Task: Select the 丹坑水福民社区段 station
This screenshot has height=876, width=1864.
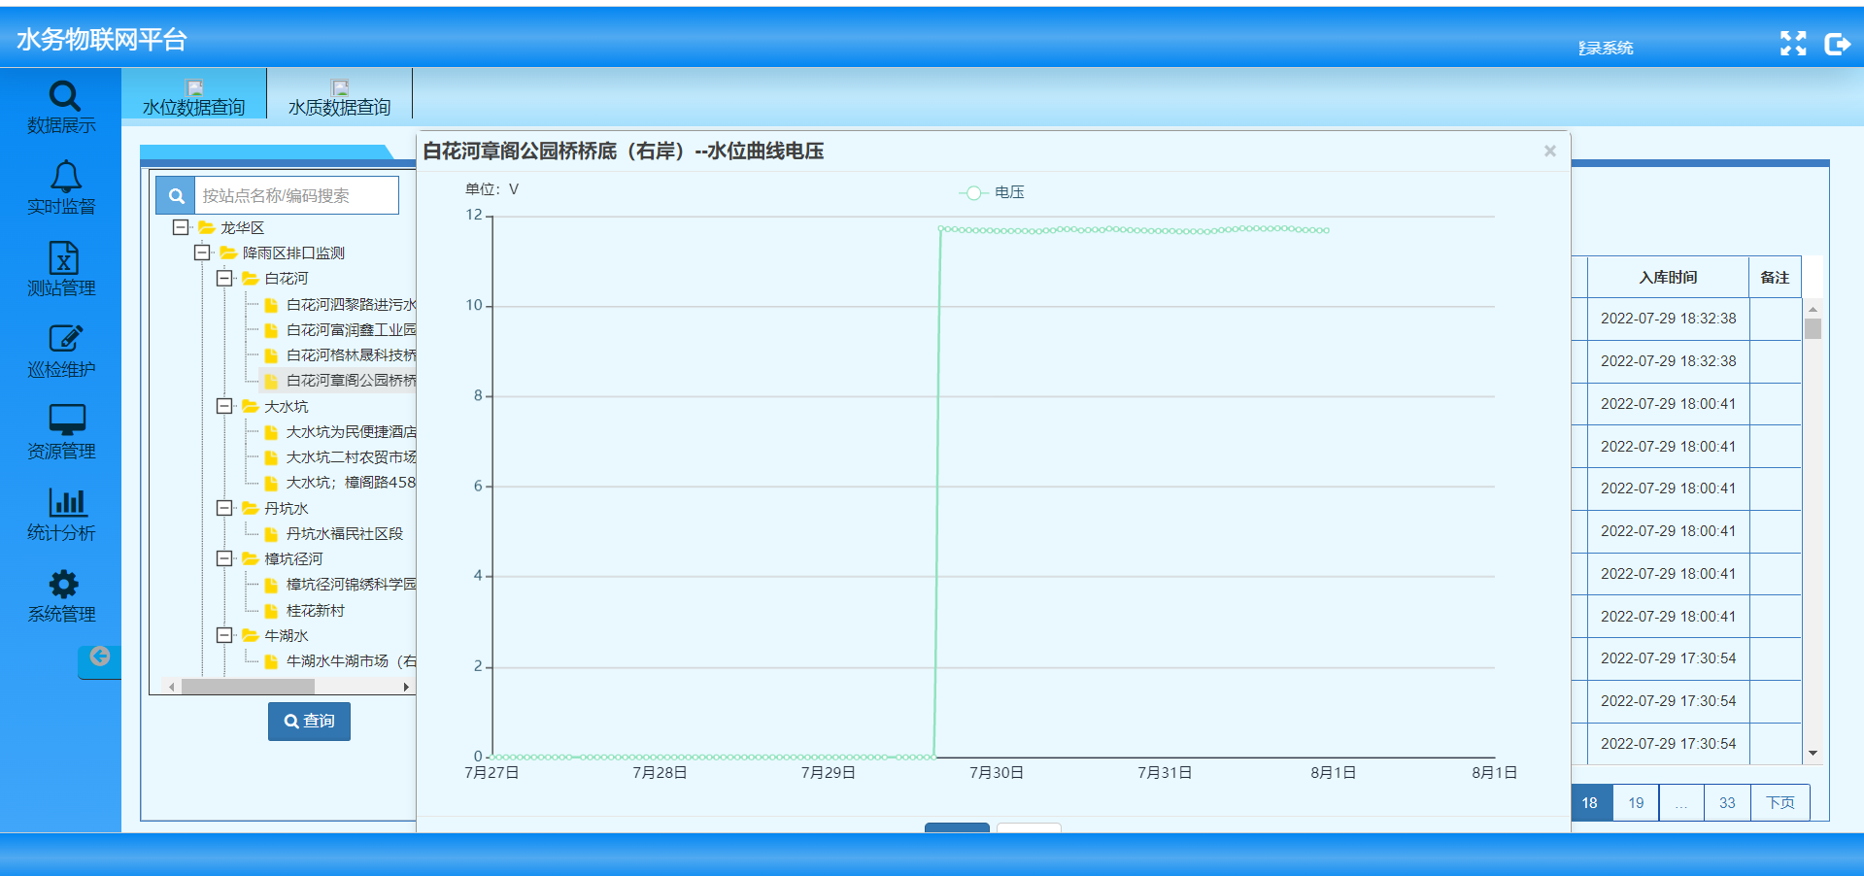Action: 344,533
